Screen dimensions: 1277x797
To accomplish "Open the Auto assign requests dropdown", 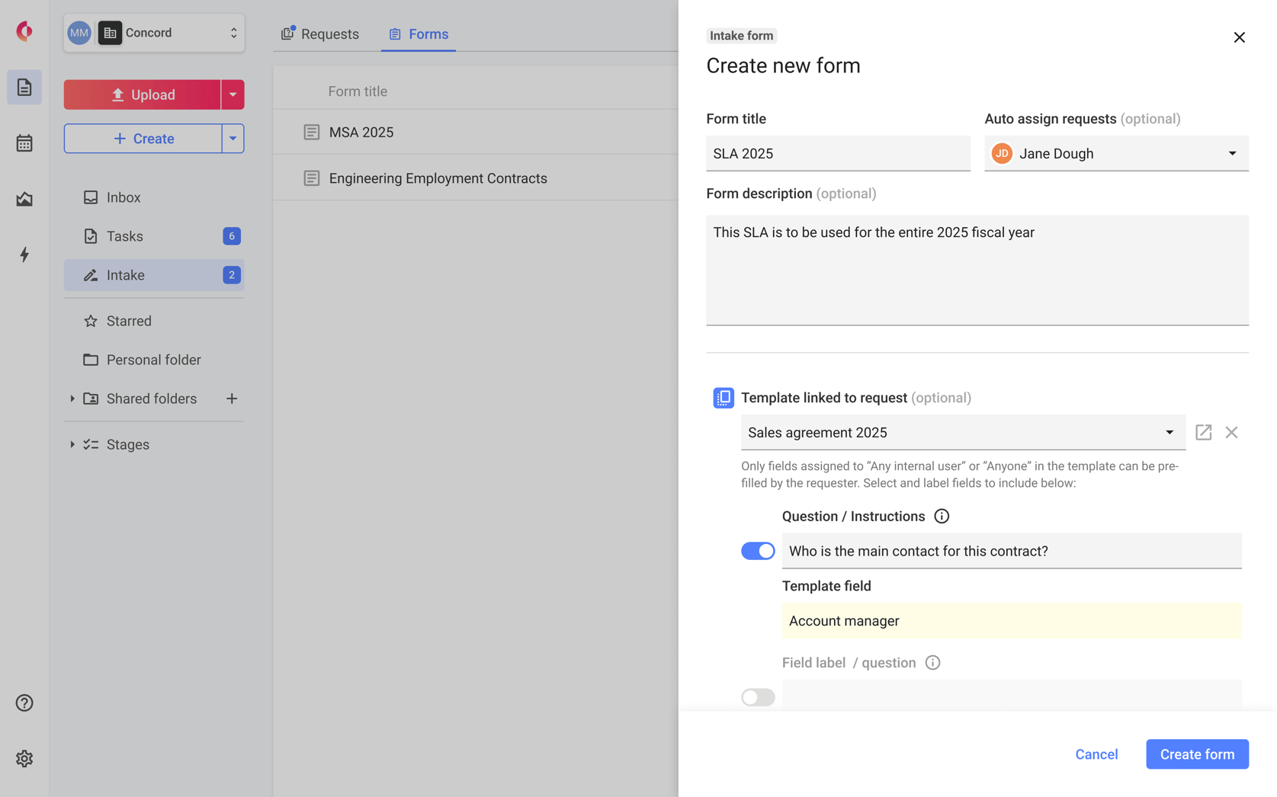I will (1232, 153).
